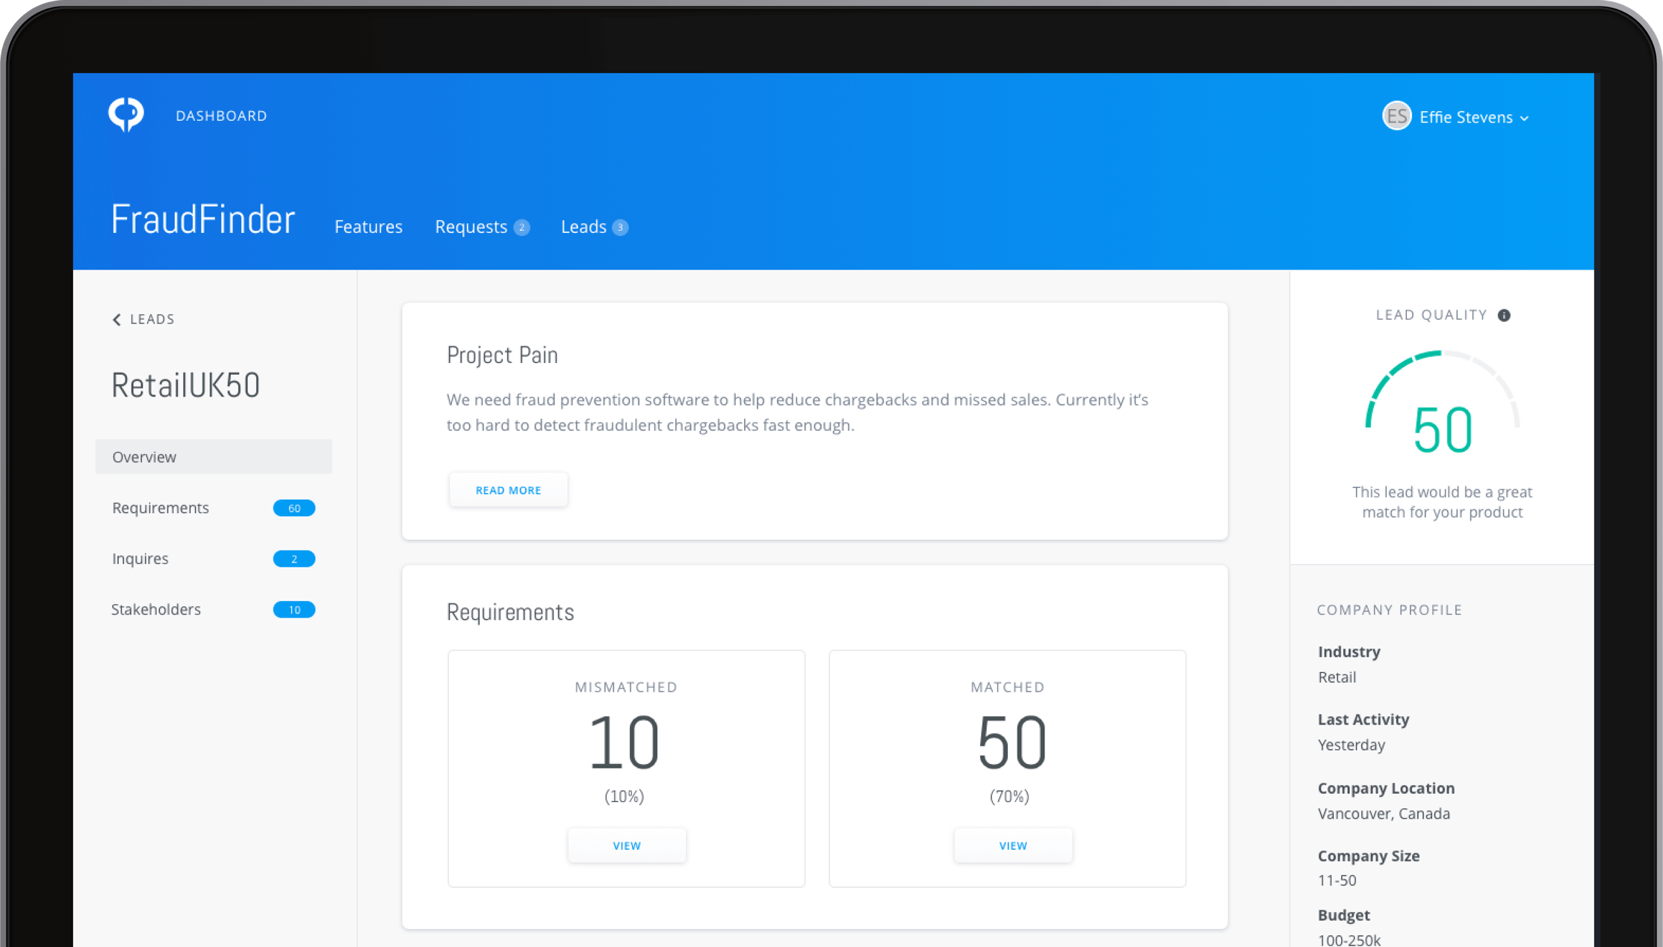Click the Stakeholders 10 badge
This screenshot has height=947, width=1663.
point(294,609)
